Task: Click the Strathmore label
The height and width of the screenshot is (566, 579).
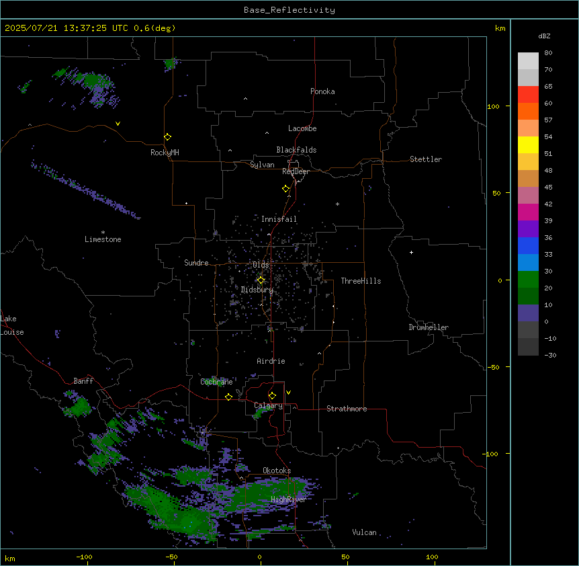Action: click(x=347, y=409)
